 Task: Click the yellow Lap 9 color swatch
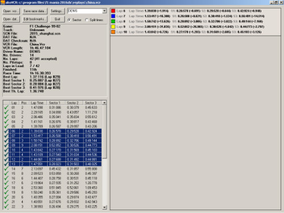coord(113,27)
